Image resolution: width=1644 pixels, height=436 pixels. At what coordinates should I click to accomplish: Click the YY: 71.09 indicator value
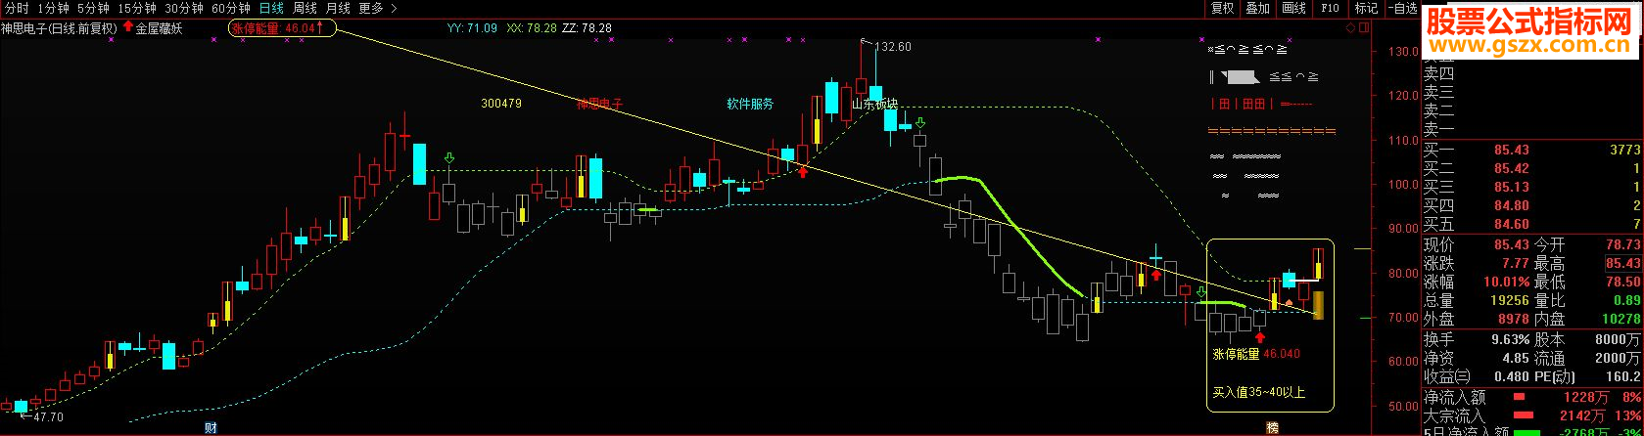point(472,28)
